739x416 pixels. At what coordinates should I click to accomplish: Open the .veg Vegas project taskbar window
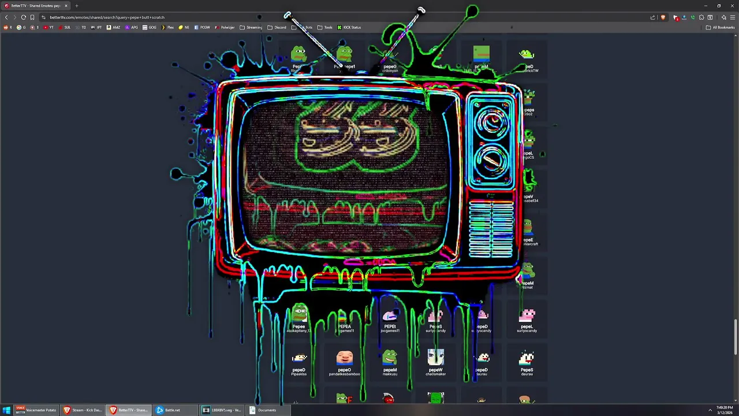tap(222, 410)
